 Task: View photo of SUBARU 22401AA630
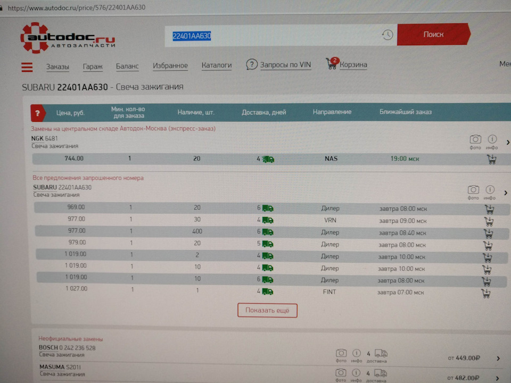coord(473,192)
